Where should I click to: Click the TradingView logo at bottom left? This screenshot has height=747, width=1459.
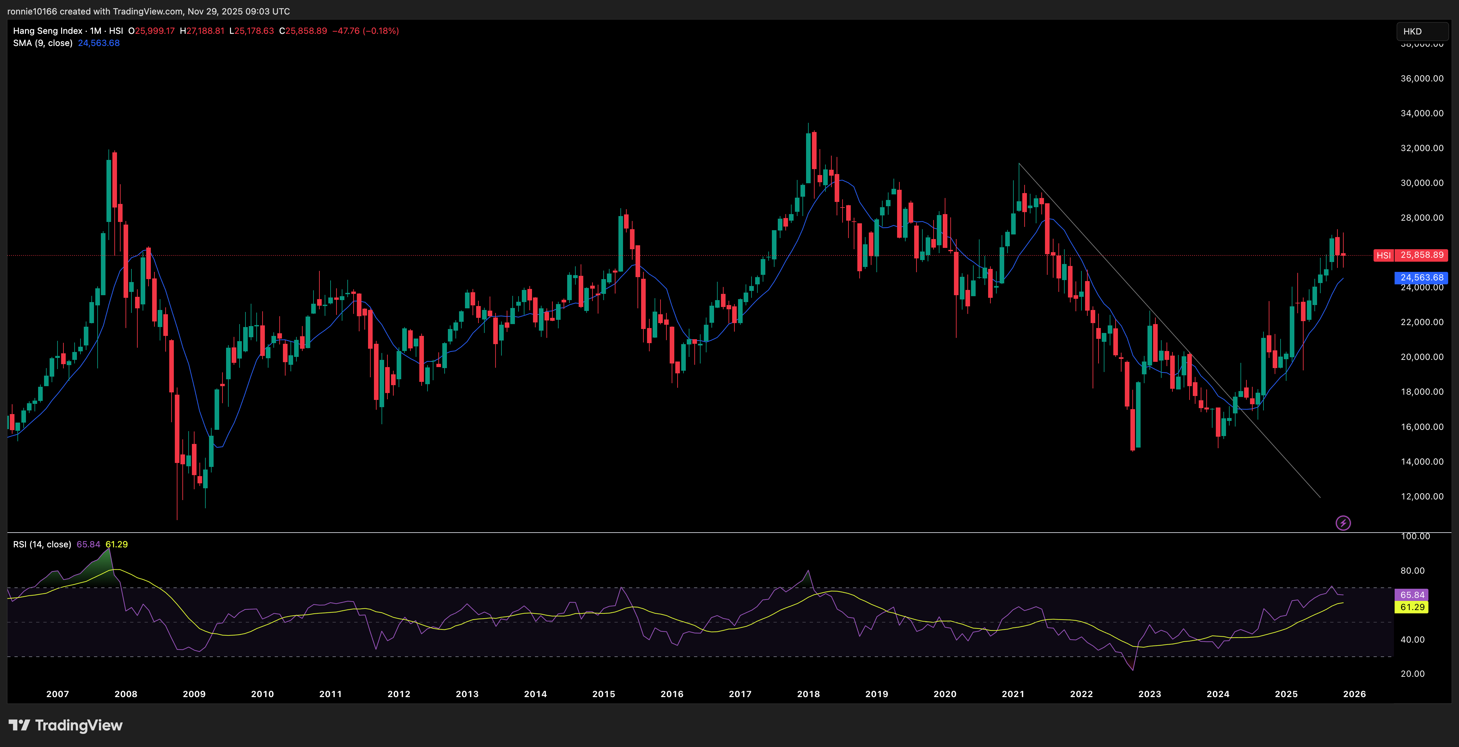point(66,725)
